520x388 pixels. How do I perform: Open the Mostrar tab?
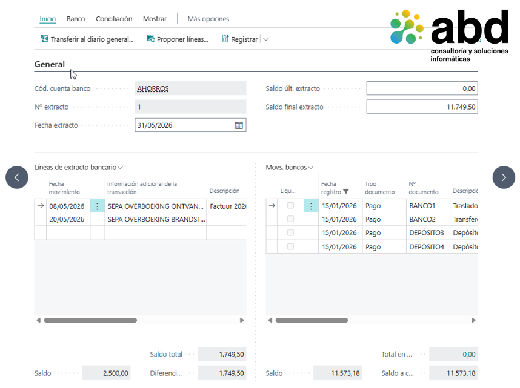pos(155,19)
